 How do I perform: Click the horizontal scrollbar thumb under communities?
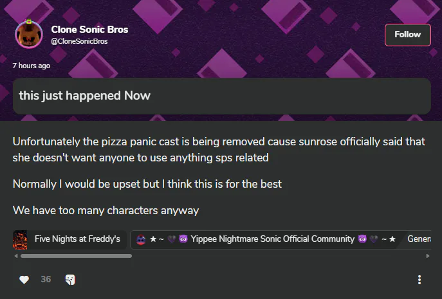click(x=76, y=256)
